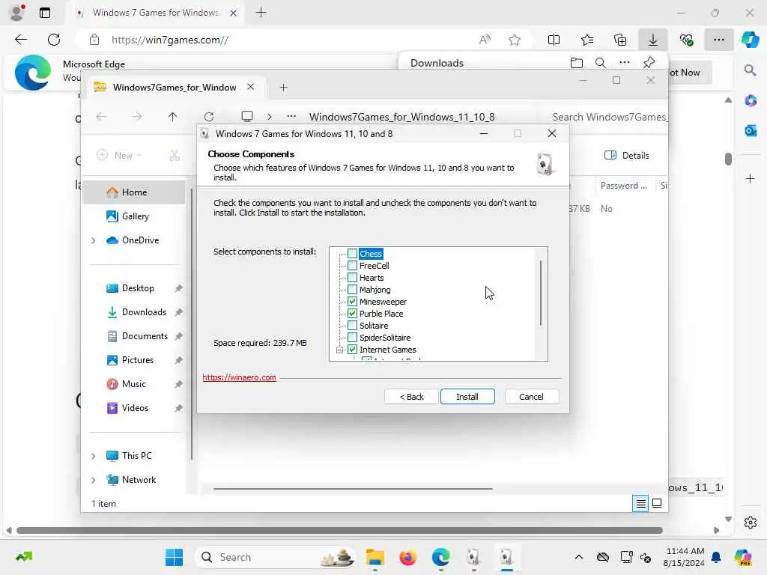
Task: Switch Explorer to details list view
Action: [641, 503]
